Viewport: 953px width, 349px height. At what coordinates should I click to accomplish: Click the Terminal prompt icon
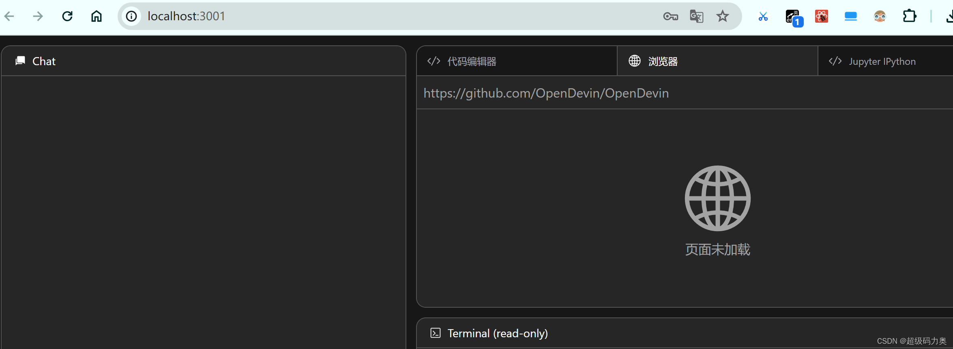click(435, 333)
